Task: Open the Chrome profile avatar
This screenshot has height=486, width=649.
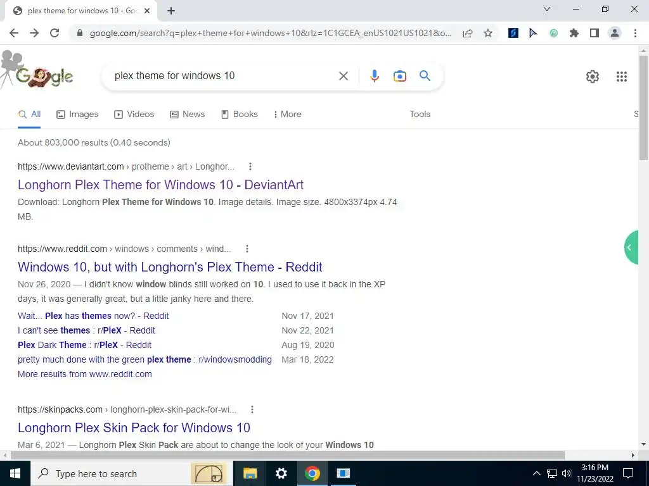Action: 615,33
